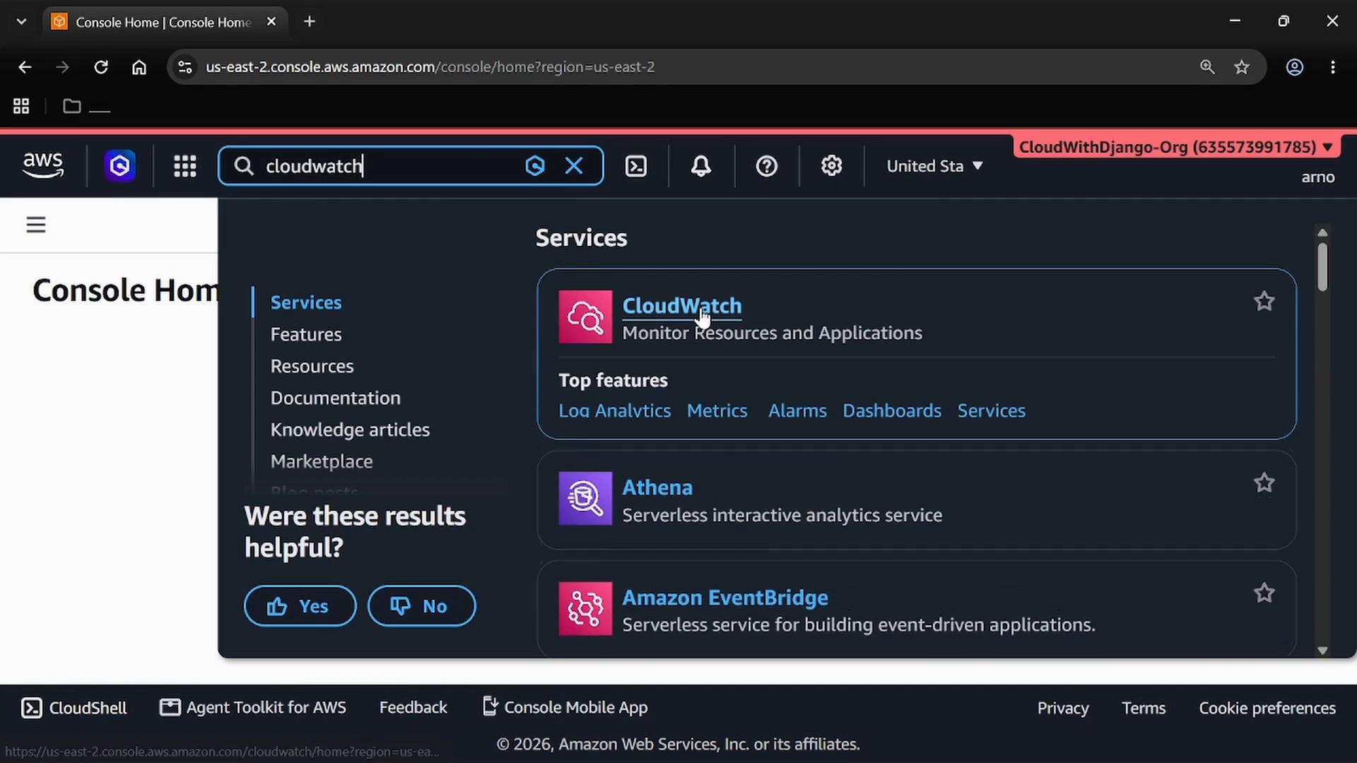
Task: Open the Dashboards top feature link
Action: coord(891,411)
